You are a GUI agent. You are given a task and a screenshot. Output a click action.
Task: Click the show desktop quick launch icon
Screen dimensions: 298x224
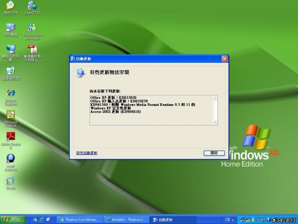pos(48,220)
